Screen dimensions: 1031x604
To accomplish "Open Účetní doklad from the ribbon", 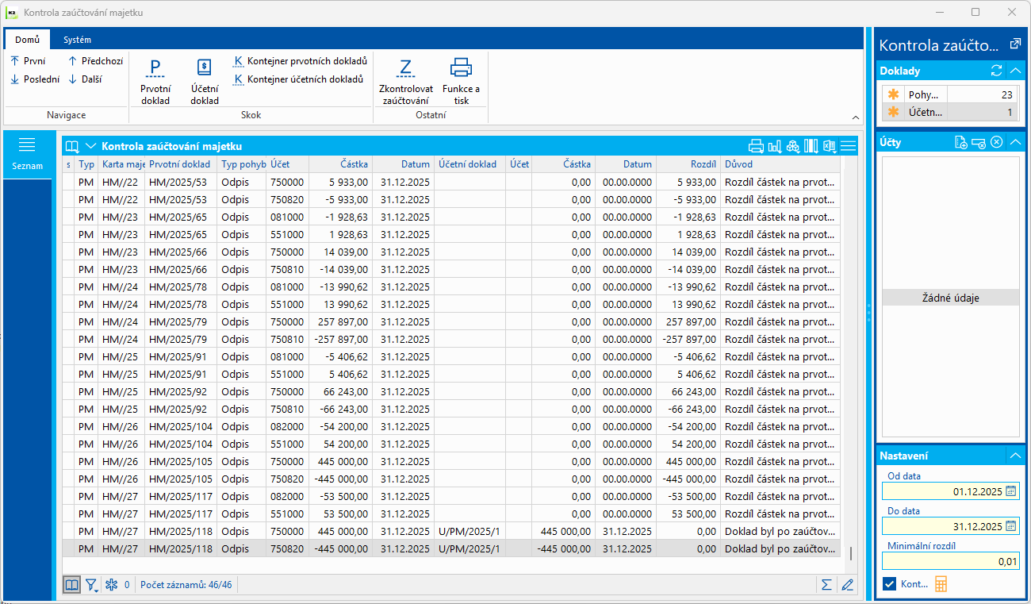I will pos(205,69).
